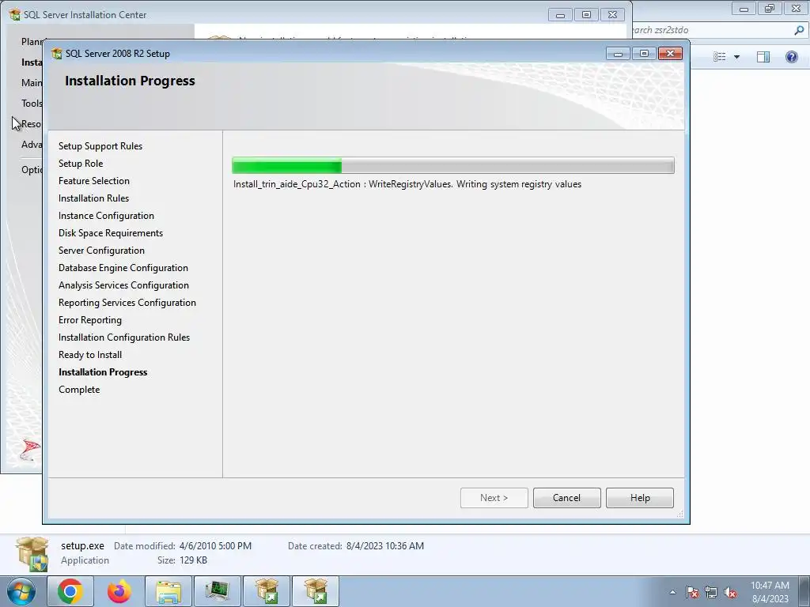The width and height of the screenshot is (810, 607).
Task: Click the Cancel button in Setup
Action: tap(566, 498)
